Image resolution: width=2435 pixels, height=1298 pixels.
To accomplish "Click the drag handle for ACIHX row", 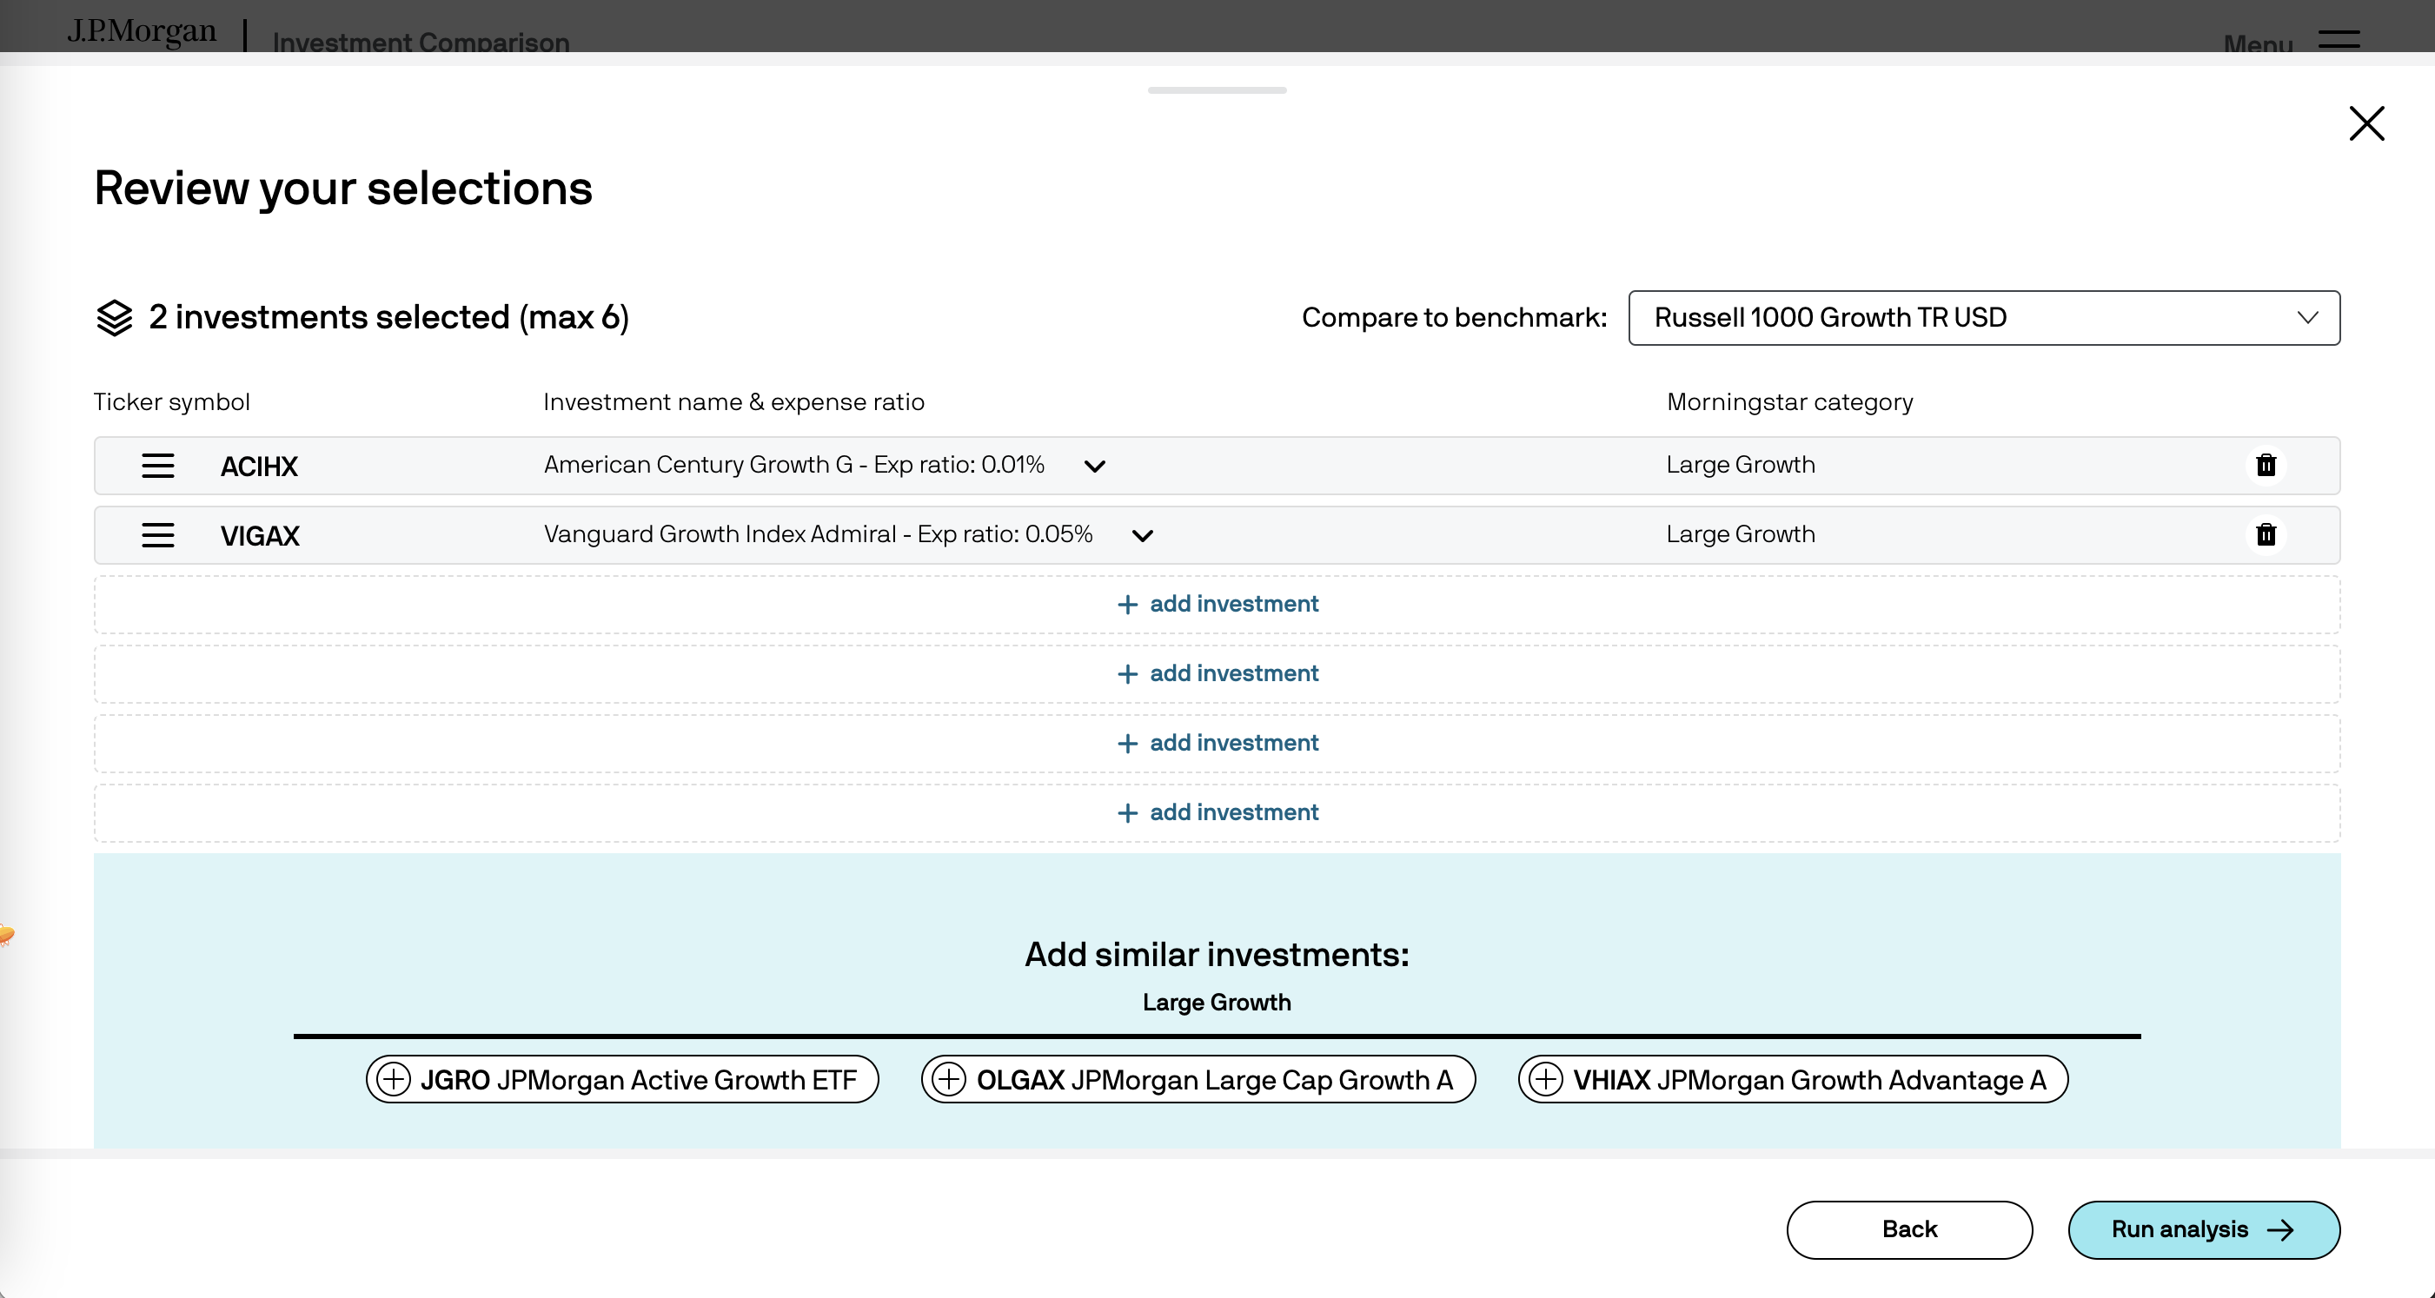I will (x=158, y=465).
